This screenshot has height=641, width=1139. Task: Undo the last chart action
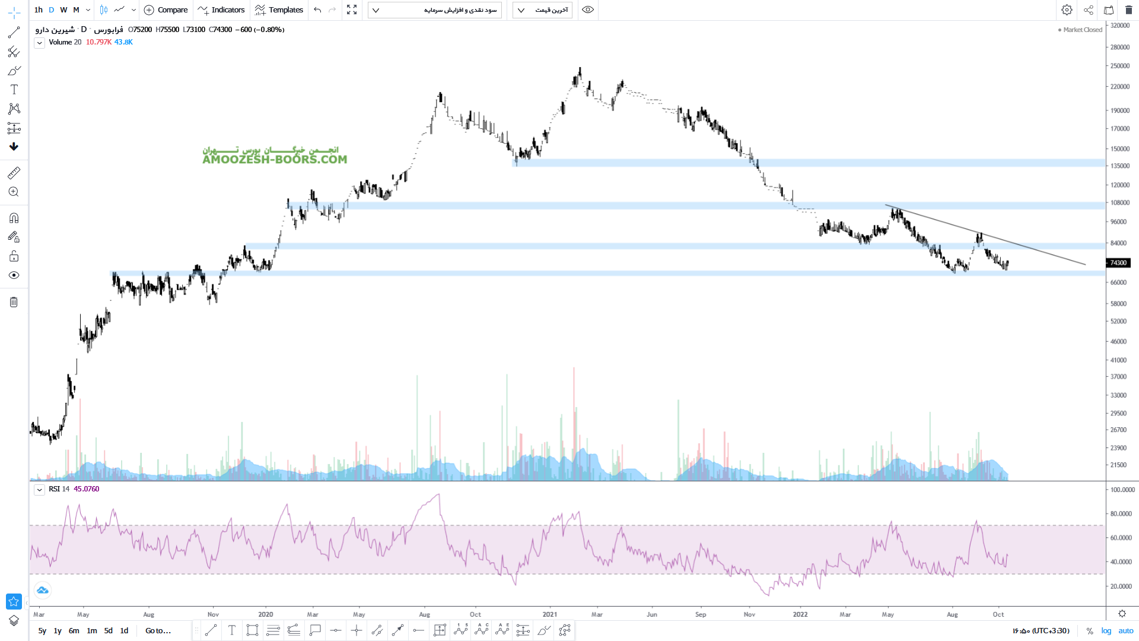[x=317, y=10]
